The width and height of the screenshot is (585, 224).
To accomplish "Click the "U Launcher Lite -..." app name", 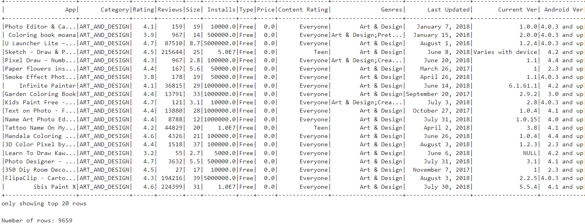I will point(40,44).
